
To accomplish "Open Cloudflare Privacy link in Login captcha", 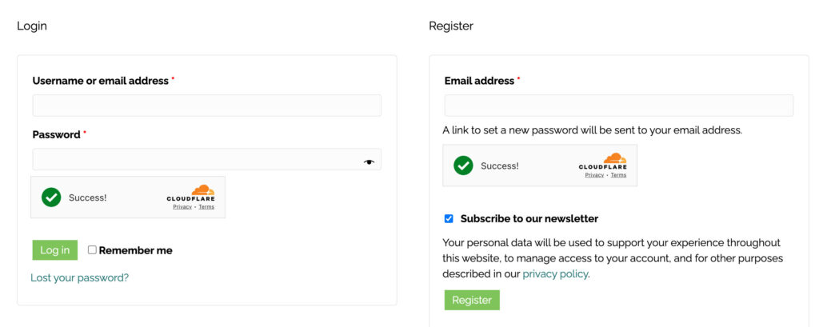I will [x=182, y=207].
